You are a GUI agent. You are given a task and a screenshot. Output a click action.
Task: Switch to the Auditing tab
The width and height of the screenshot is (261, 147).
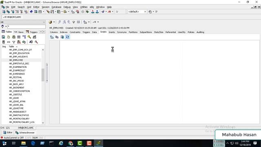(200, 32)
